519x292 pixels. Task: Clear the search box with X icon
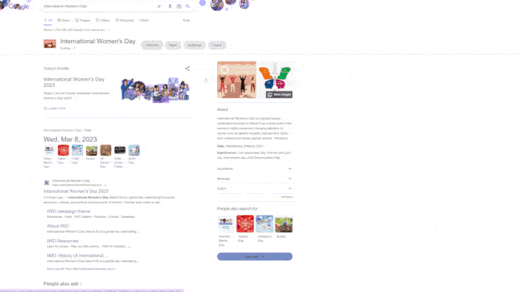point(159,6)
